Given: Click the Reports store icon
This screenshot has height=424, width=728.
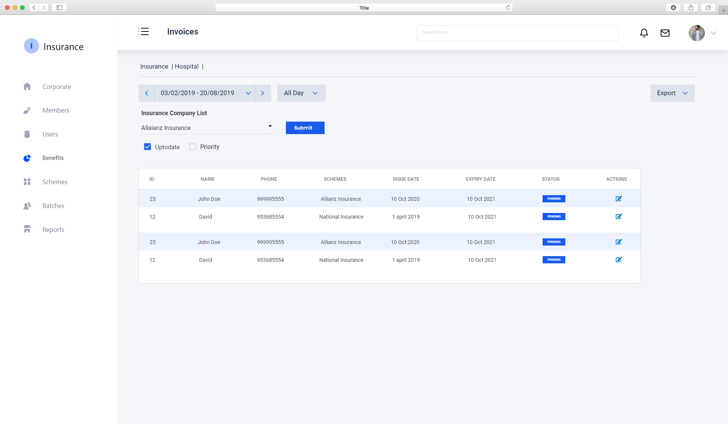Looking at the screenshot, I should (27, 229).
